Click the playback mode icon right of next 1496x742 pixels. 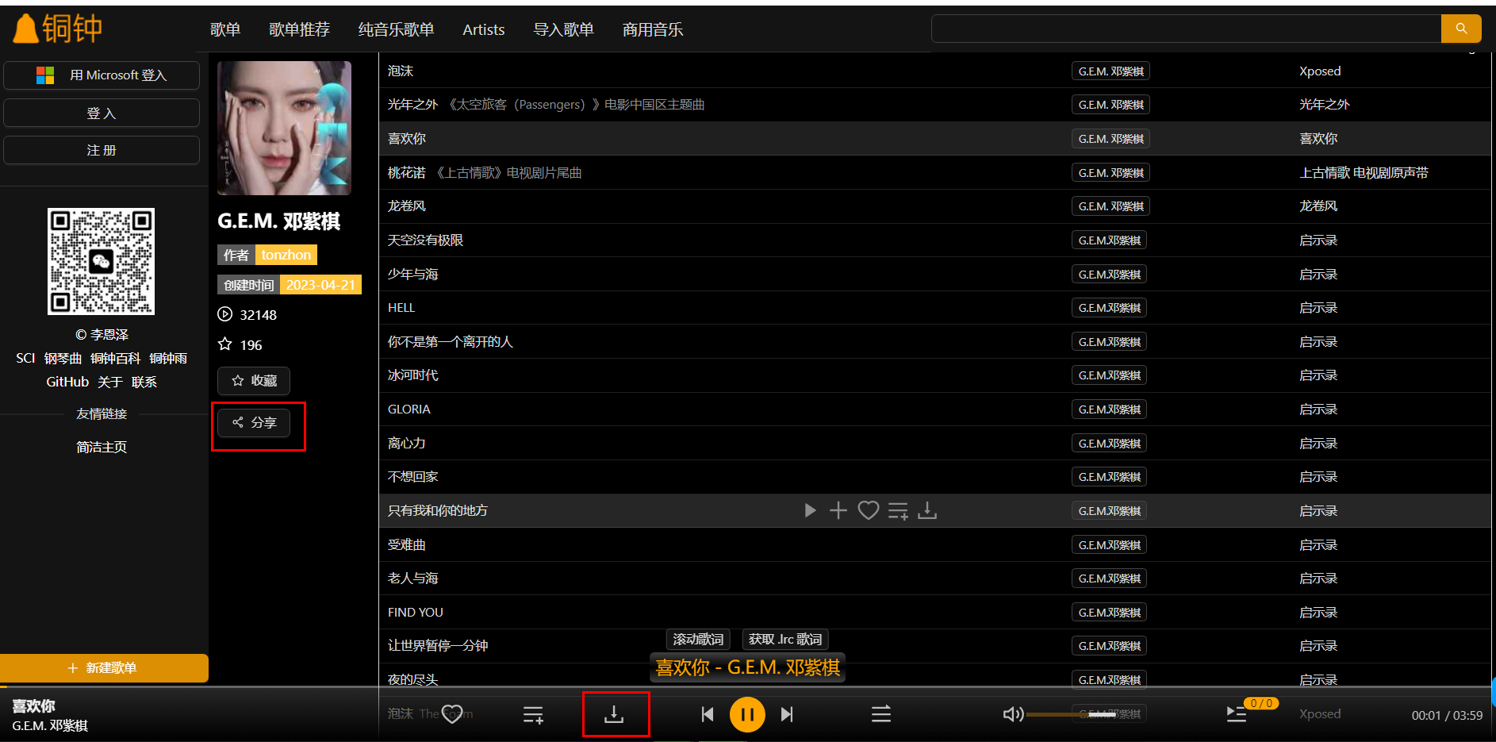point(880,714)
